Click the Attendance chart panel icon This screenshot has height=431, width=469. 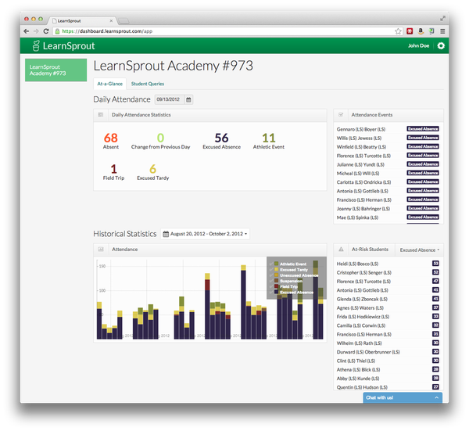101,249
